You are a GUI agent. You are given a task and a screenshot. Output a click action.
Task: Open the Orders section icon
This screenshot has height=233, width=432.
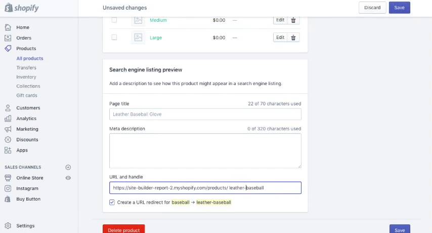point(8,38)
